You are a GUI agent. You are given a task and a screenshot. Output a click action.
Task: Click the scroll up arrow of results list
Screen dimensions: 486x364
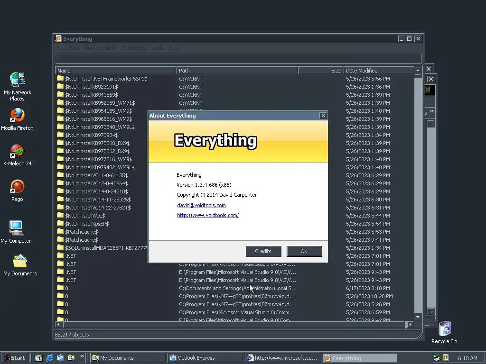pos(418,70)
